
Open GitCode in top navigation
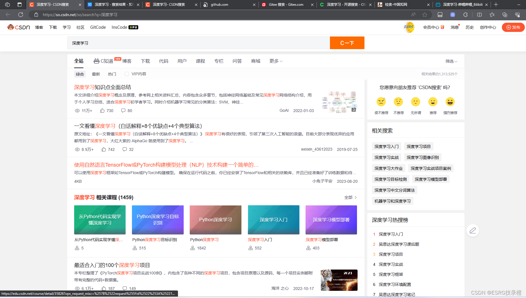coord(98,27)
